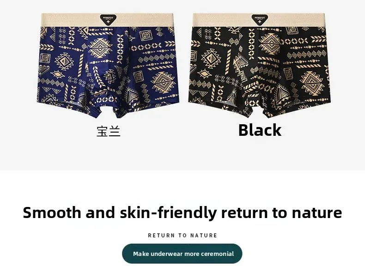Click the PFREFOT logo badge on black boxers
The width and height of the screenshot is (365, 273).
pos(260,20)
